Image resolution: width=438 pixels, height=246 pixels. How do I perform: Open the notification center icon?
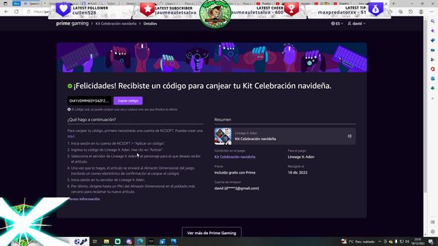(x=430, y=241)
